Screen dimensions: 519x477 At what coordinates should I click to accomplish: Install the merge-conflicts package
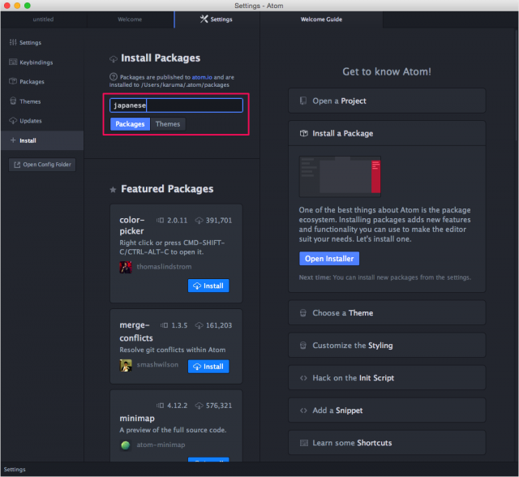(x=208, y=366)
